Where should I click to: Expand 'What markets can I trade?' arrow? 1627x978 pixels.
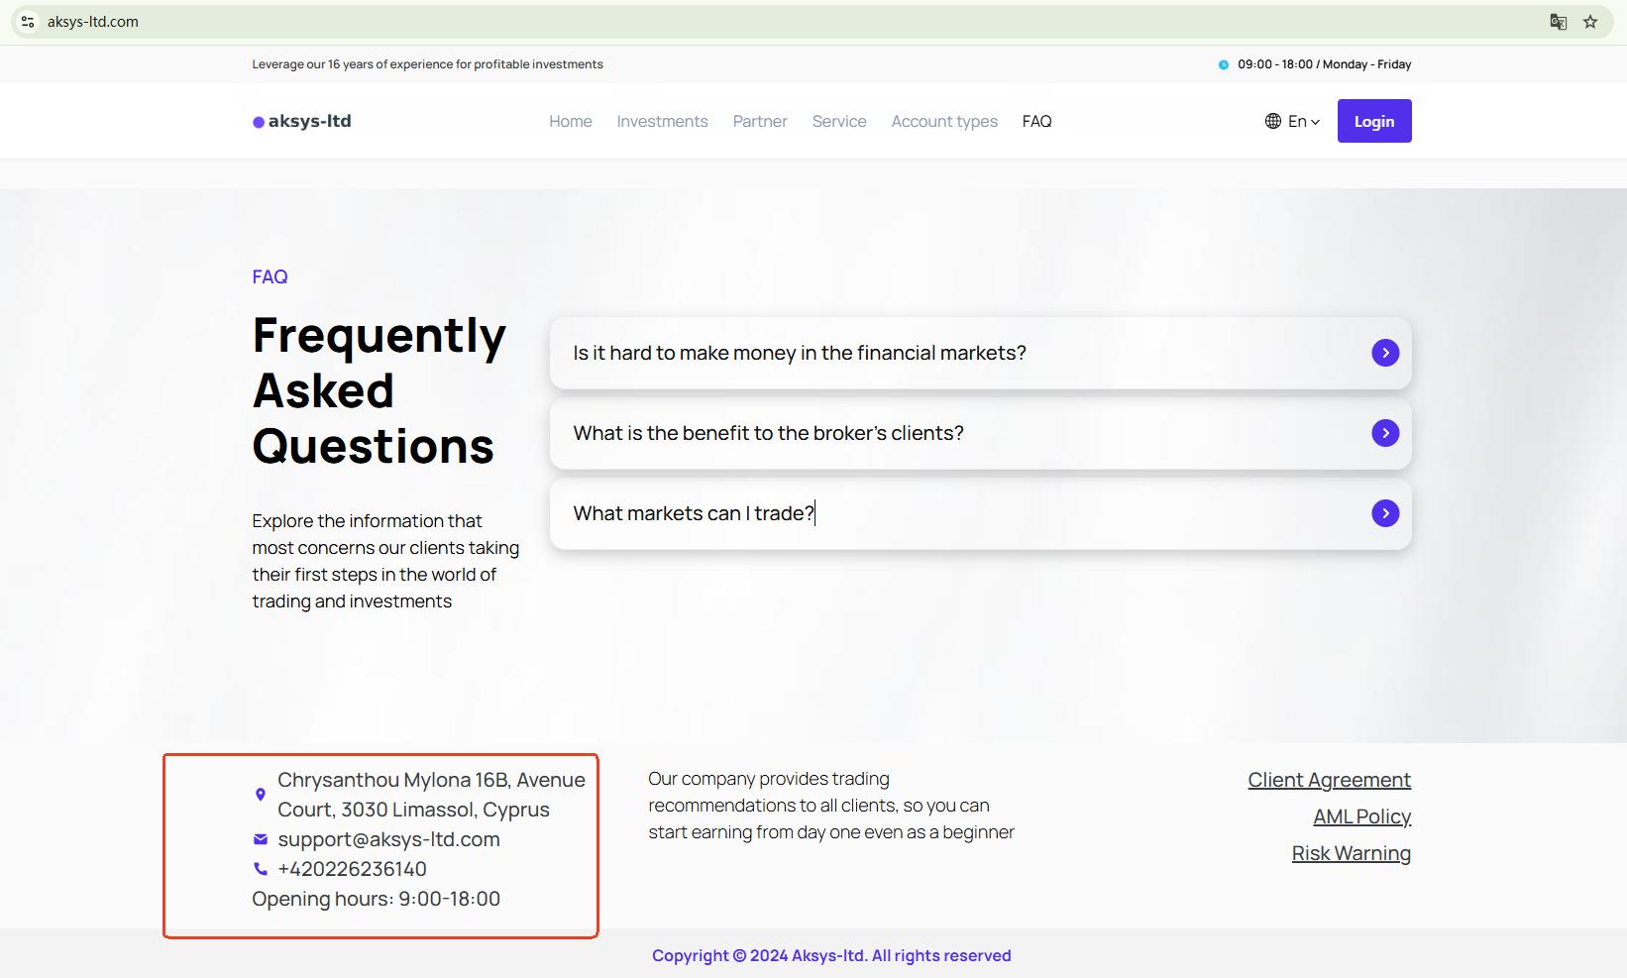1384,513
